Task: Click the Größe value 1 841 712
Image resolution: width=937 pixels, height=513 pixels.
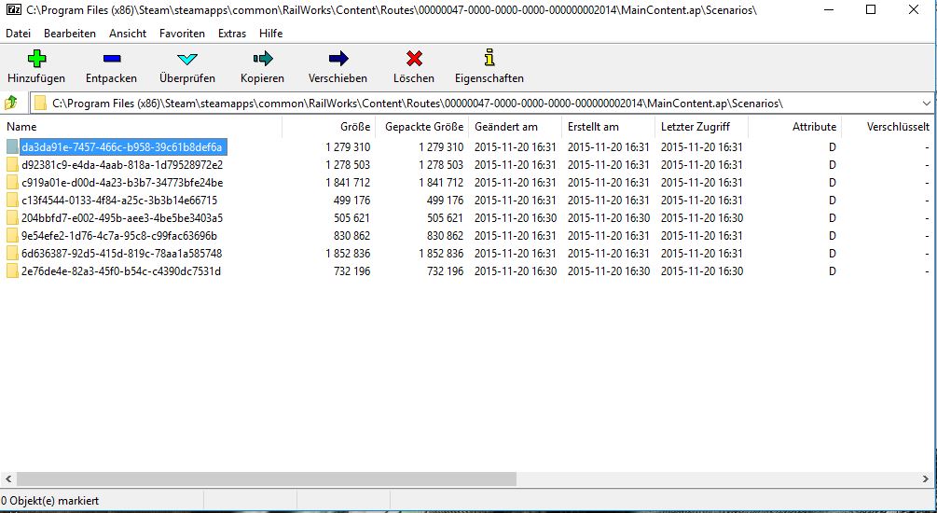Action: point(348,183)
